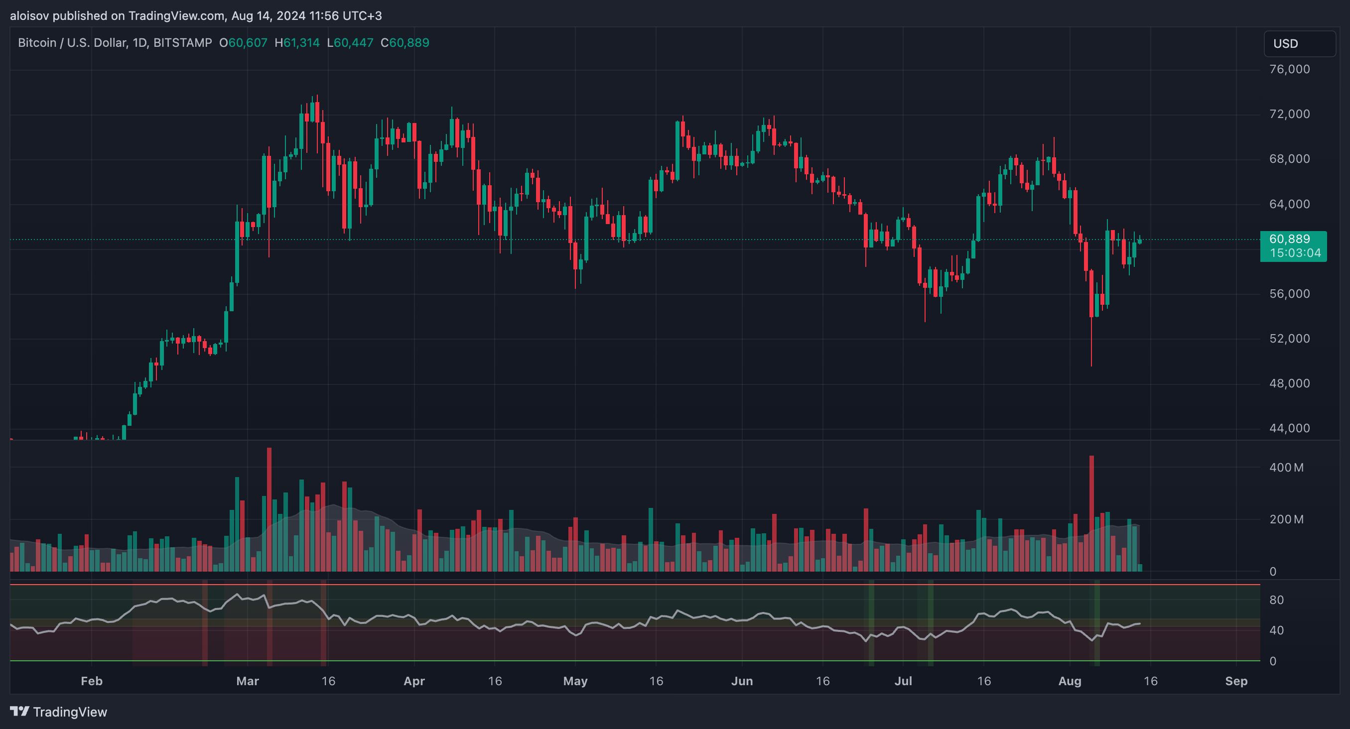Click the Bitcoin / U.S. Dollar symbol title
This screenshot has height=729, width=1350.
click(x=72, y=43)
